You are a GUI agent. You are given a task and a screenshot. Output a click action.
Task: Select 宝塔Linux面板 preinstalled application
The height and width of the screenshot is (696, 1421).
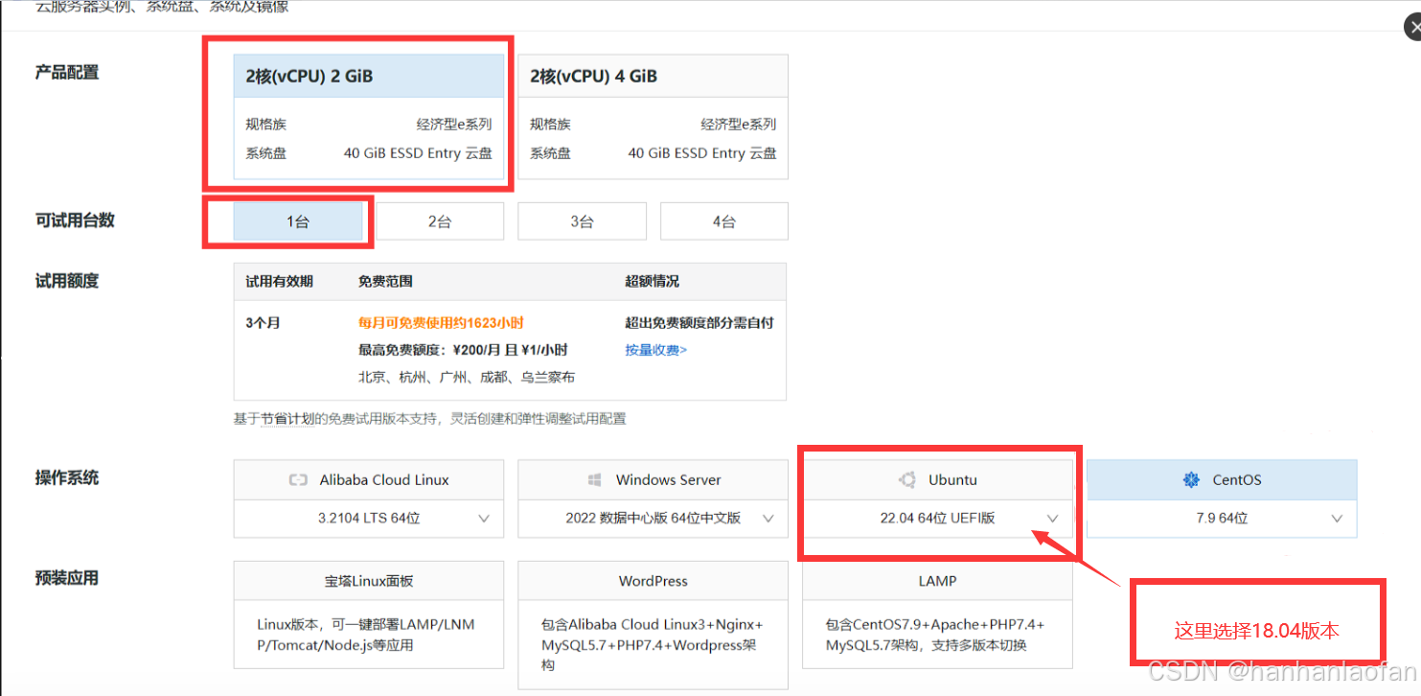pyautogui.click(x=369, y=581)
